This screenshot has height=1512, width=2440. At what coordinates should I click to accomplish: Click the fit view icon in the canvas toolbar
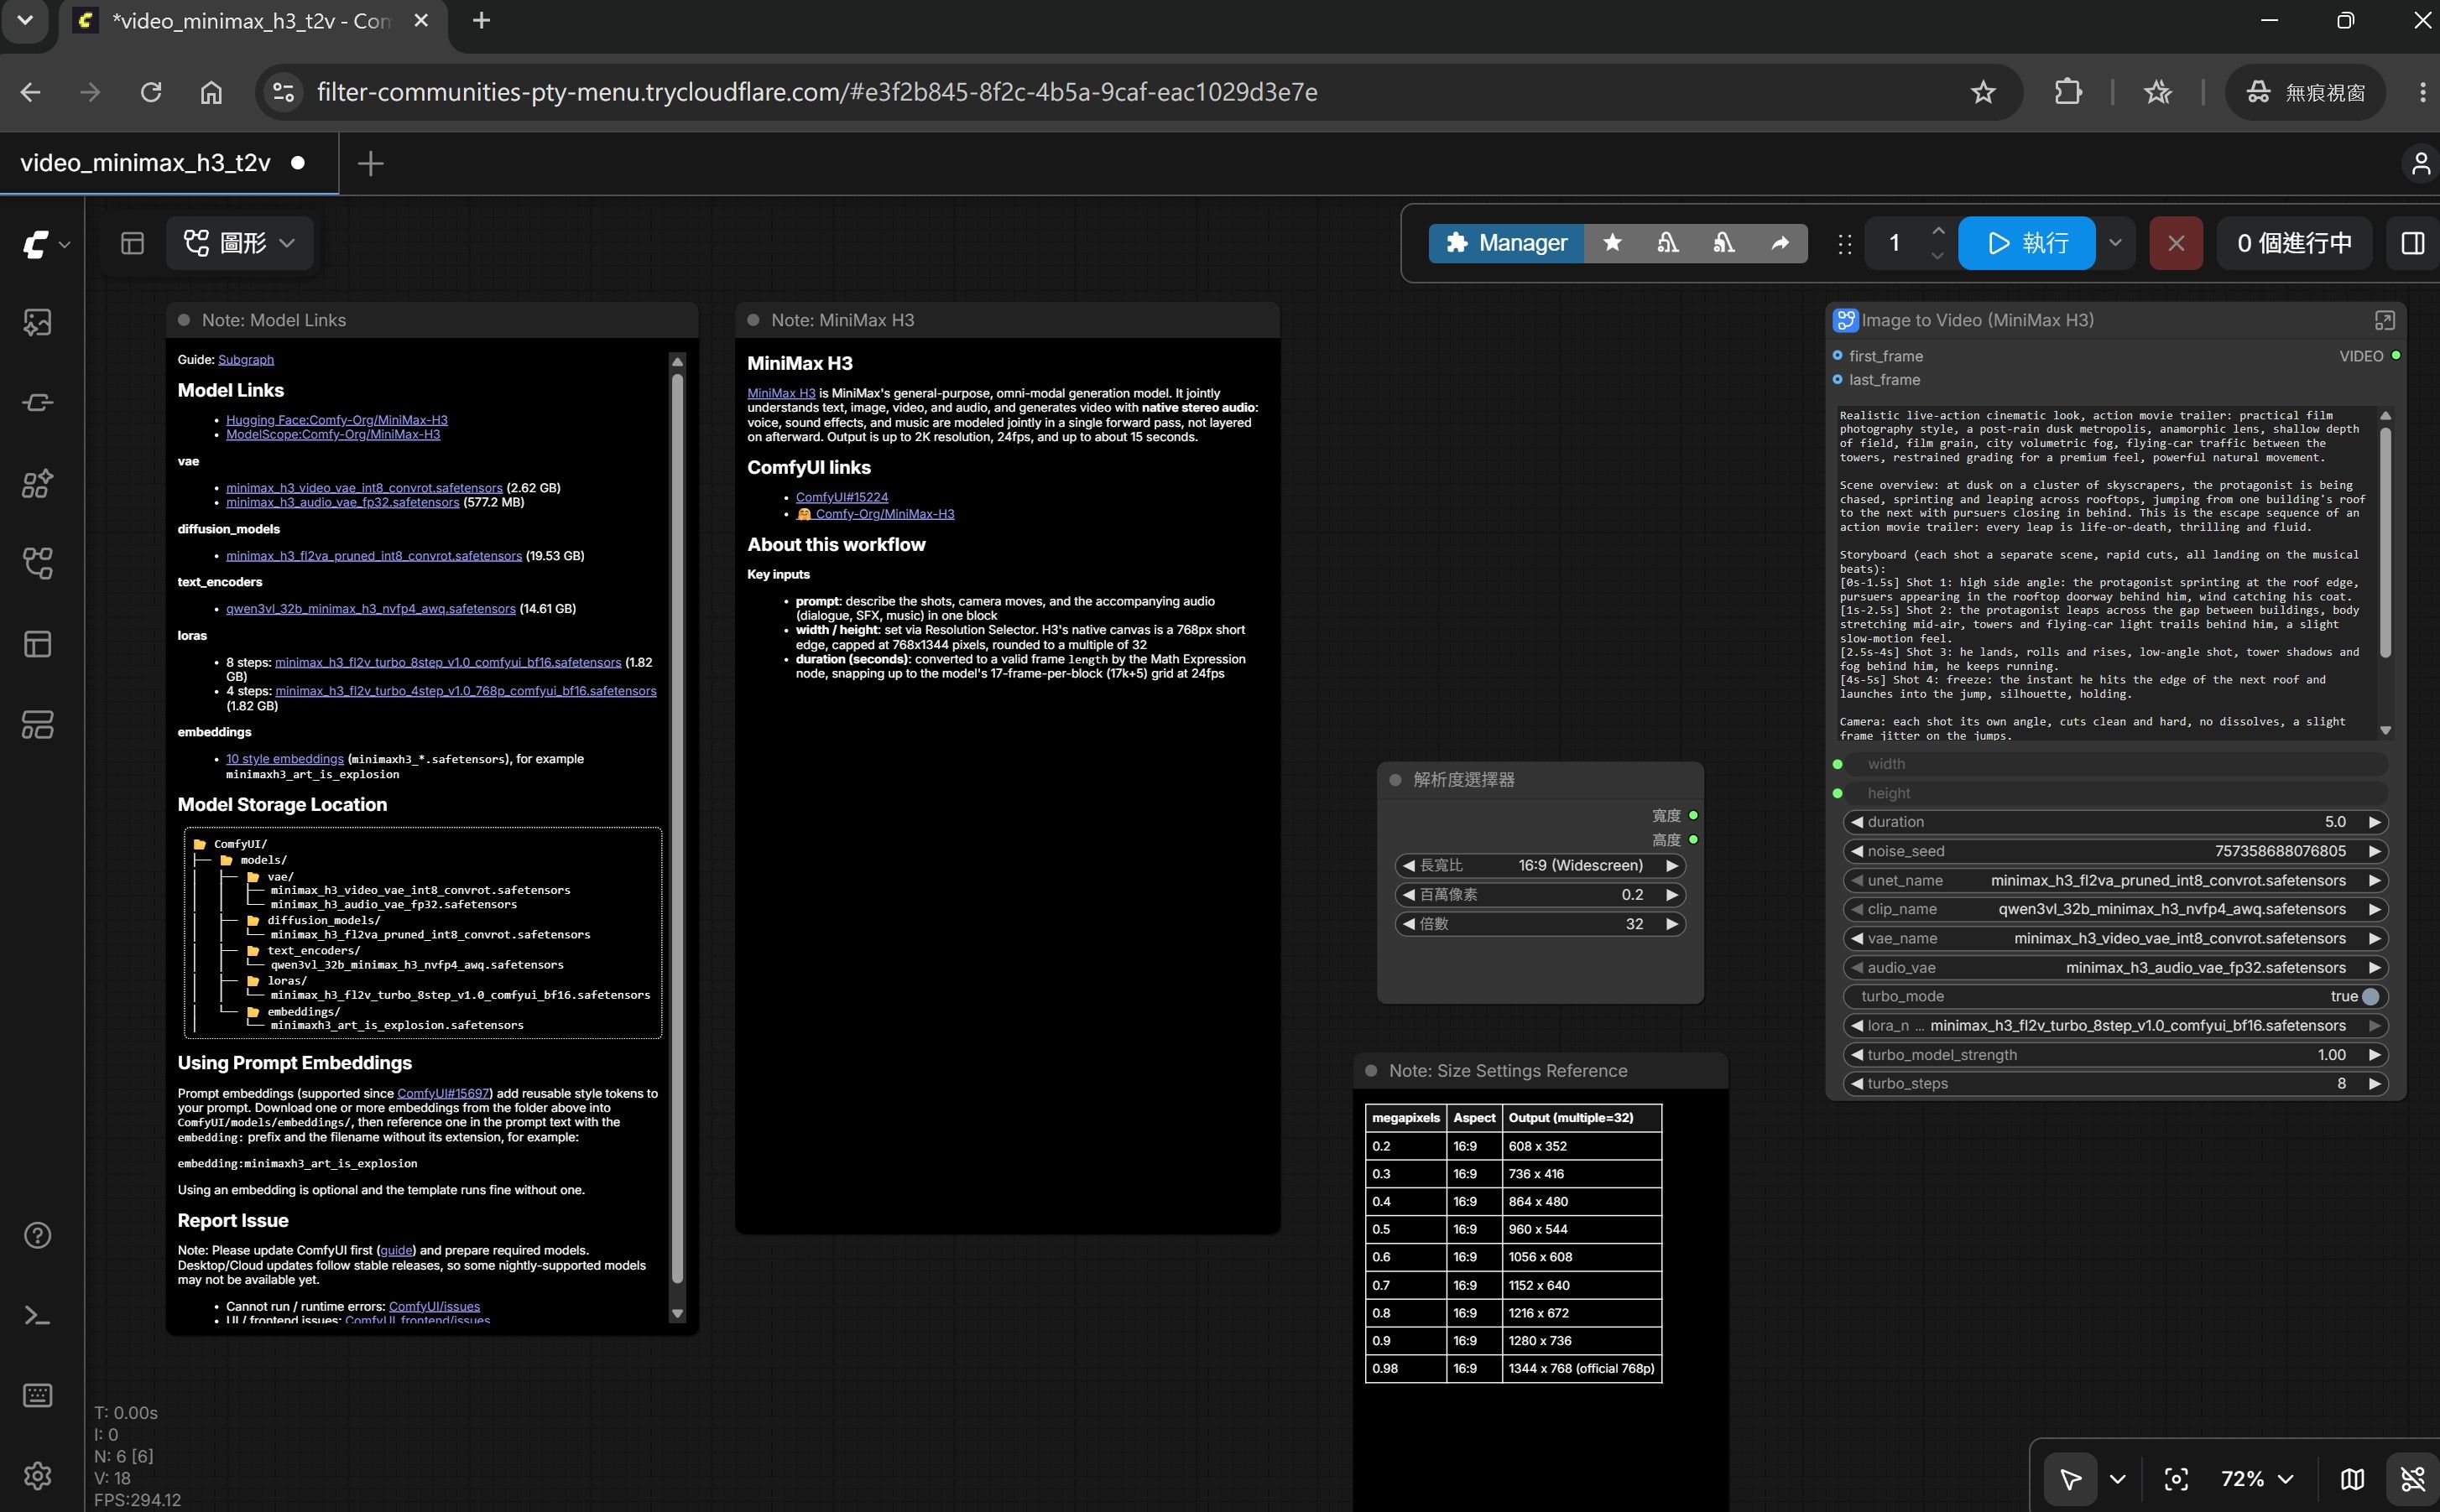point(2176,1478)
